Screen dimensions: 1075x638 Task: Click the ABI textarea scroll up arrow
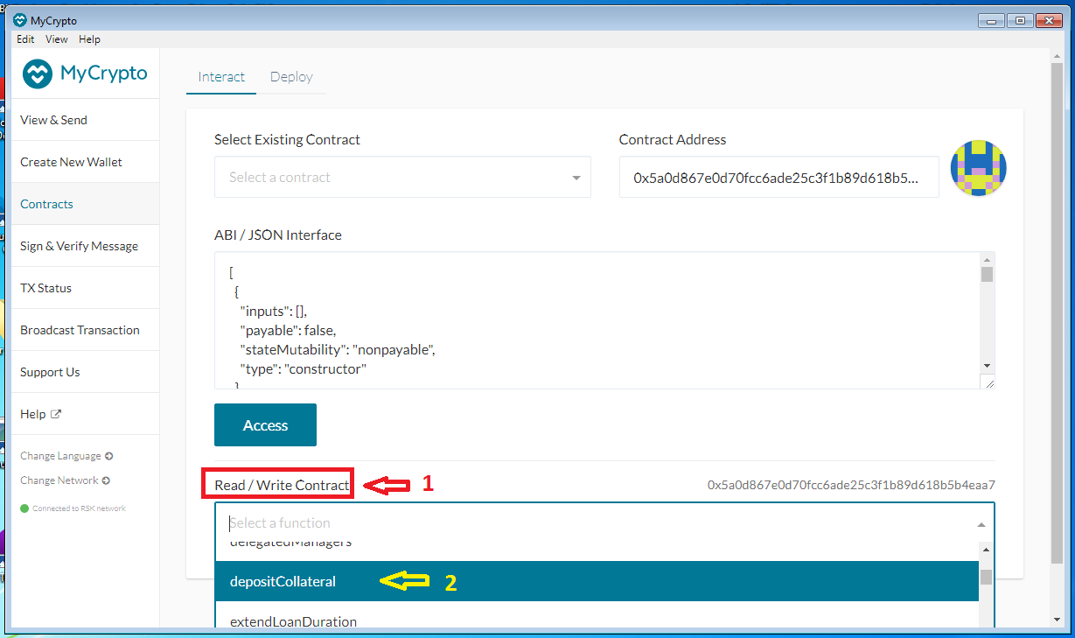click(987, 259)
